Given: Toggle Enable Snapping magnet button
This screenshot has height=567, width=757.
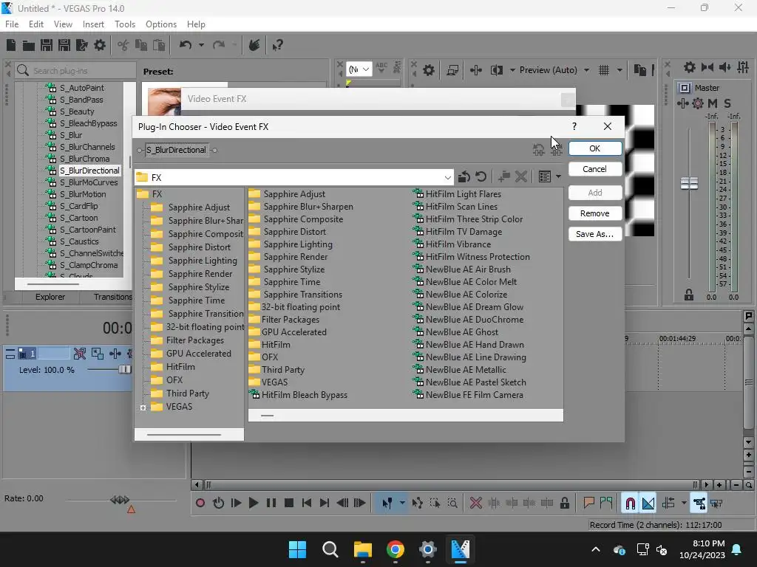Looking at the screenshot, I should (x=630, y=504).
